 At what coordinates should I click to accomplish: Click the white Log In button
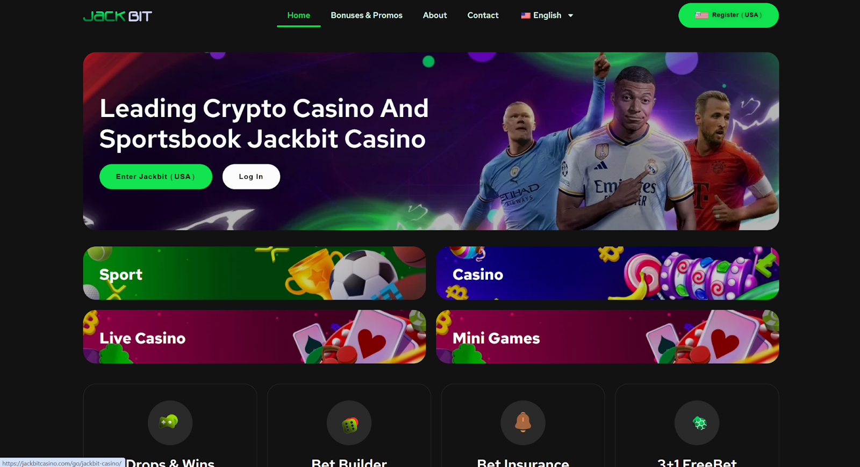coord(251,177)
